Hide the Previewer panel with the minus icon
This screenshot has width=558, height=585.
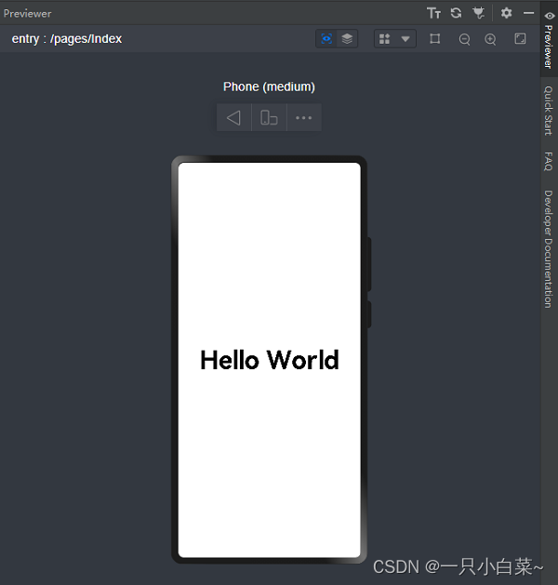tap(528, 13)
